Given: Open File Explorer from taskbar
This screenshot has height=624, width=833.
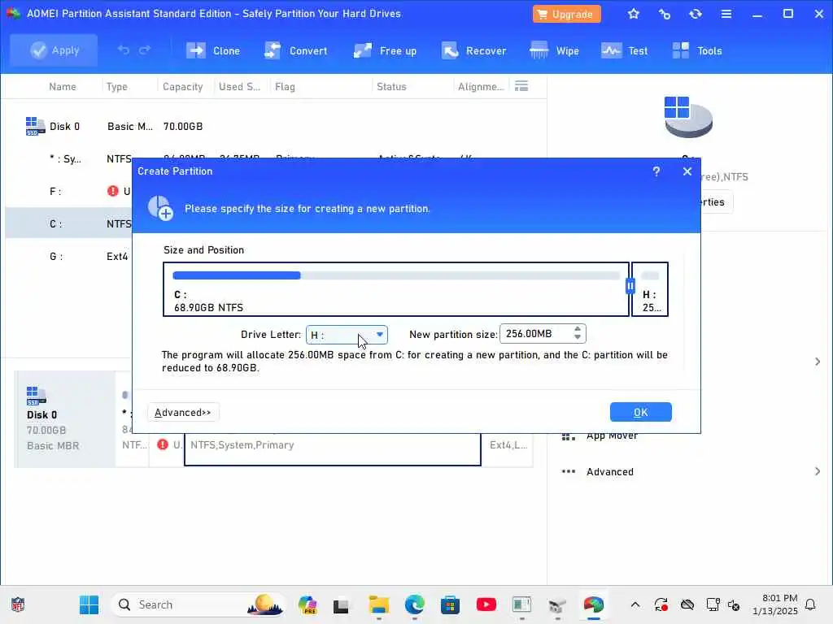Looking at the screenshot, I should [x=379, y=604].
